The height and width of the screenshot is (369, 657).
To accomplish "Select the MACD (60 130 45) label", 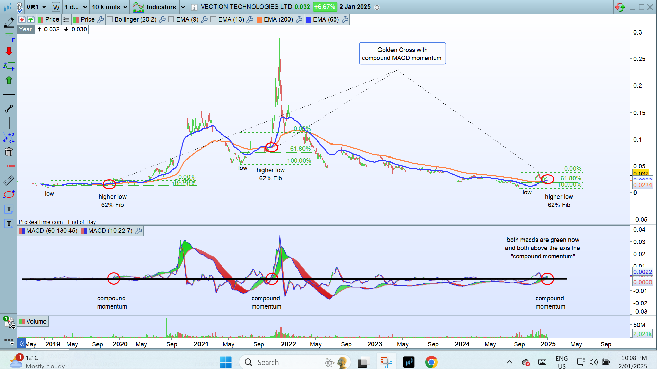I will (52, 231).
